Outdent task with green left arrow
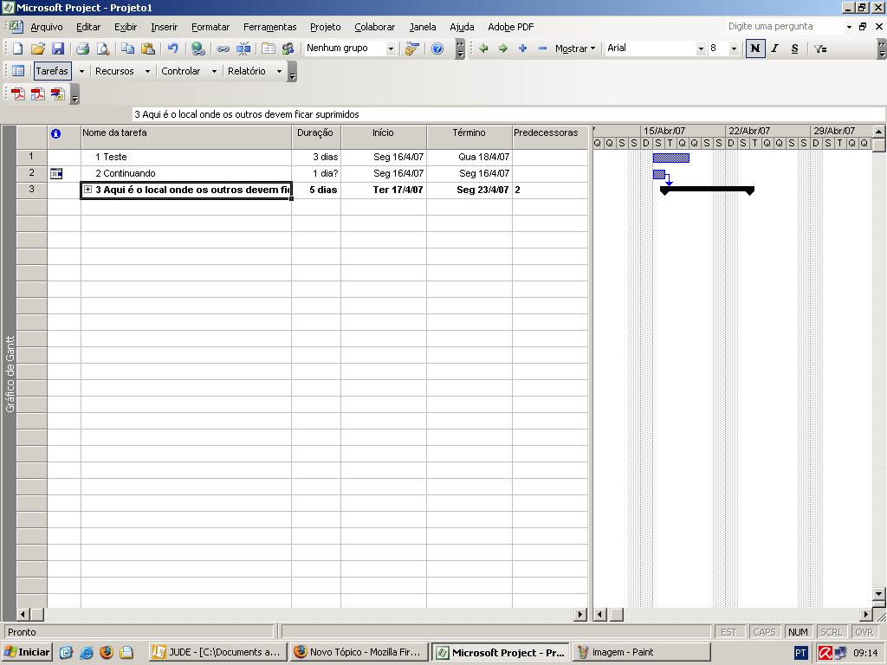Screen dimensions: 887x665 tap(483, 48)
